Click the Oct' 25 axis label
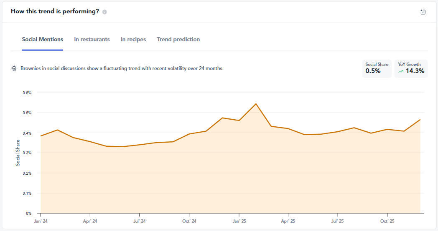 click(x=387, y=221)
